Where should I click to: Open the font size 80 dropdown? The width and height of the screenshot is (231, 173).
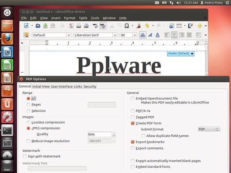click(134, 35)
